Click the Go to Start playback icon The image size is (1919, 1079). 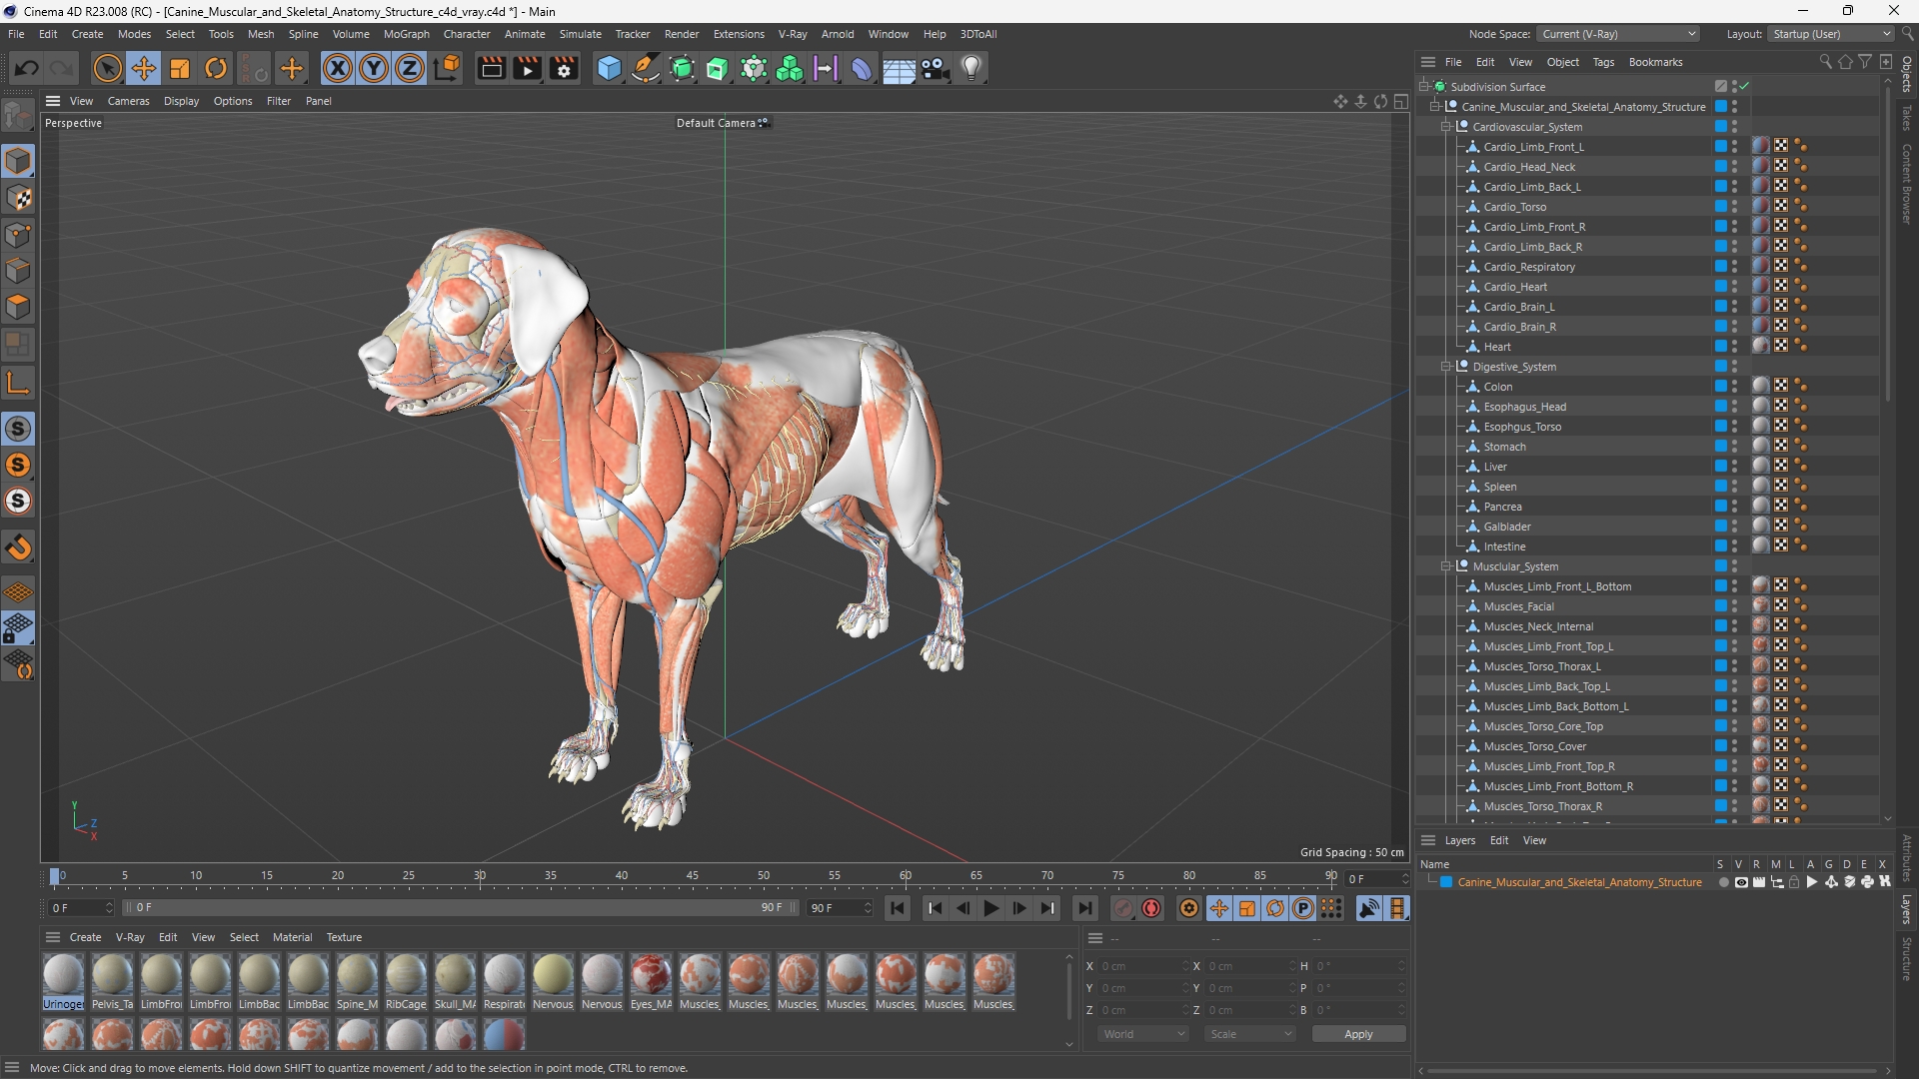pos(898,908)
